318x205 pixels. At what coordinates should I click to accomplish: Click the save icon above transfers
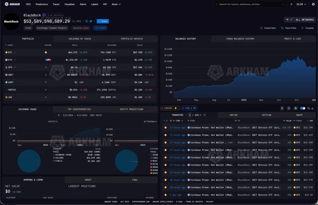pos(296,108)
